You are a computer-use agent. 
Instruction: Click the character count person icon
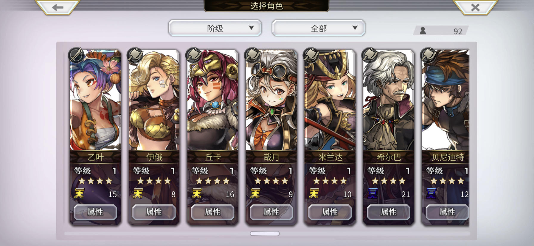point(423,31)
